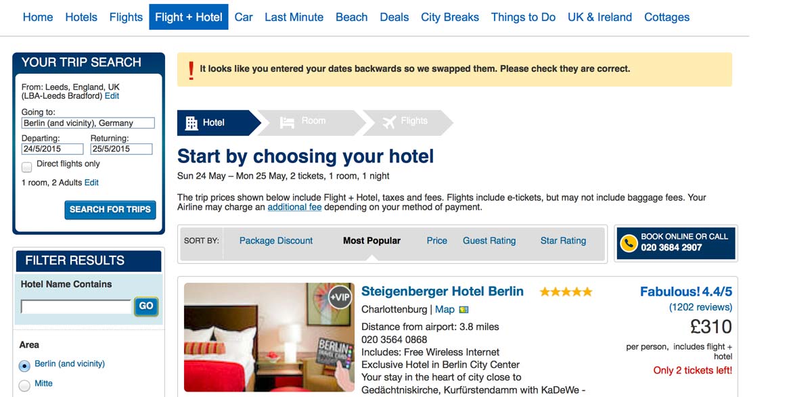The height and width of the screenshot is (397, 812).
Task: Click the bed icon on Room step
Action: point(288,122)
